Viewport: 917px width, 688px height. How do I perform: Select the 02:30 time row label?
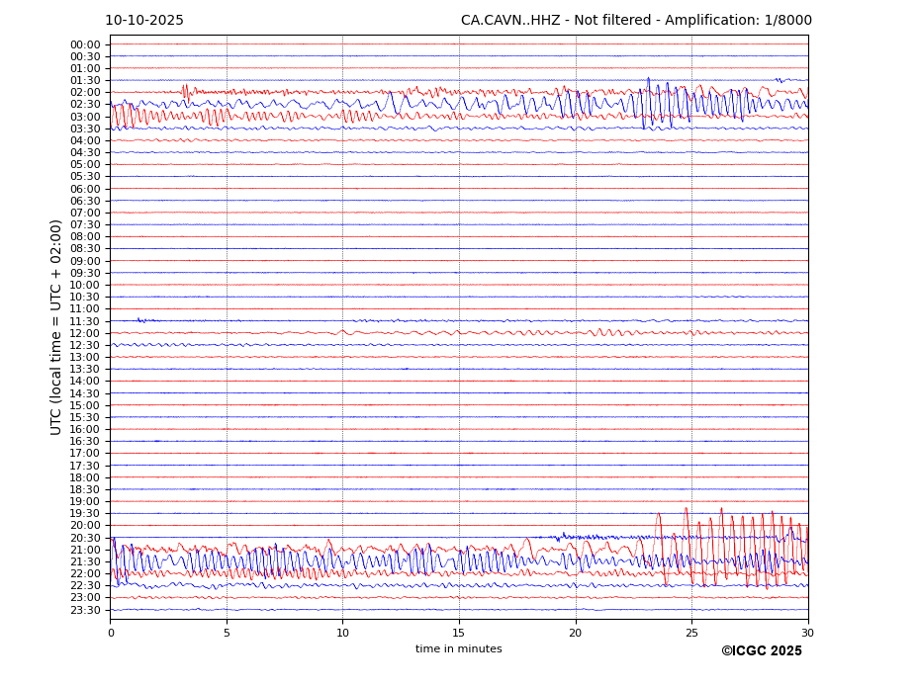(x=85, y=105)
